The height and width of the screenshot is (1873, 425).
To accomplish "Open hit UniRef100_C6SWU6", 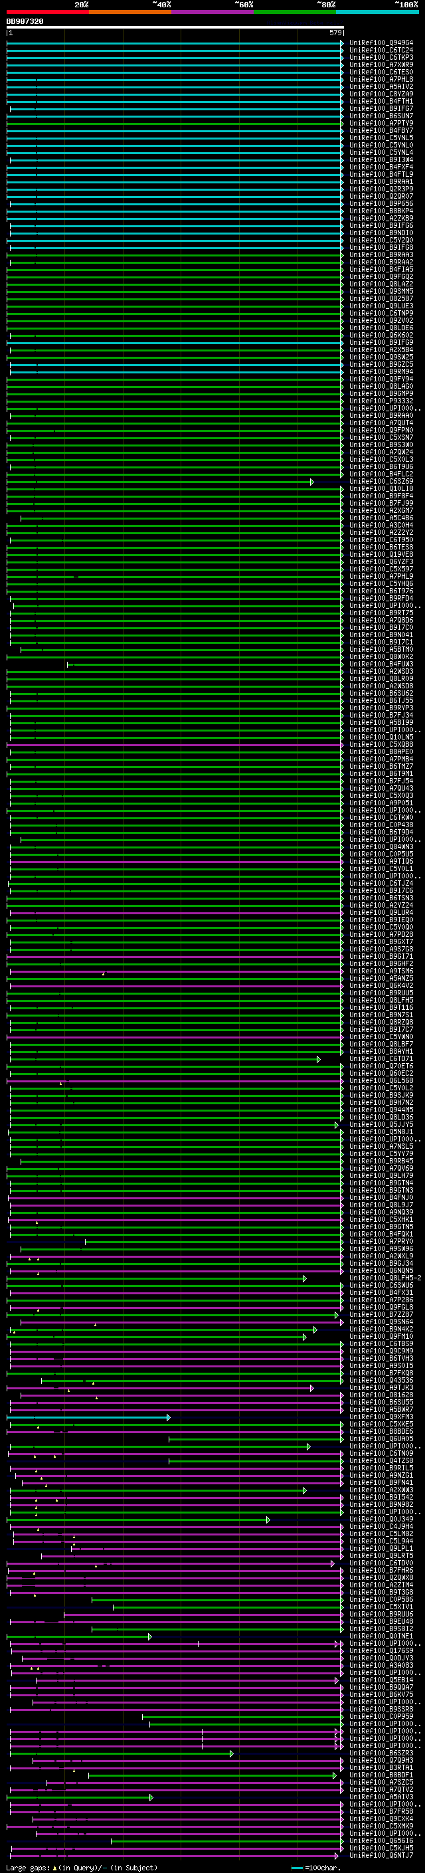I will coord(381,1285).
